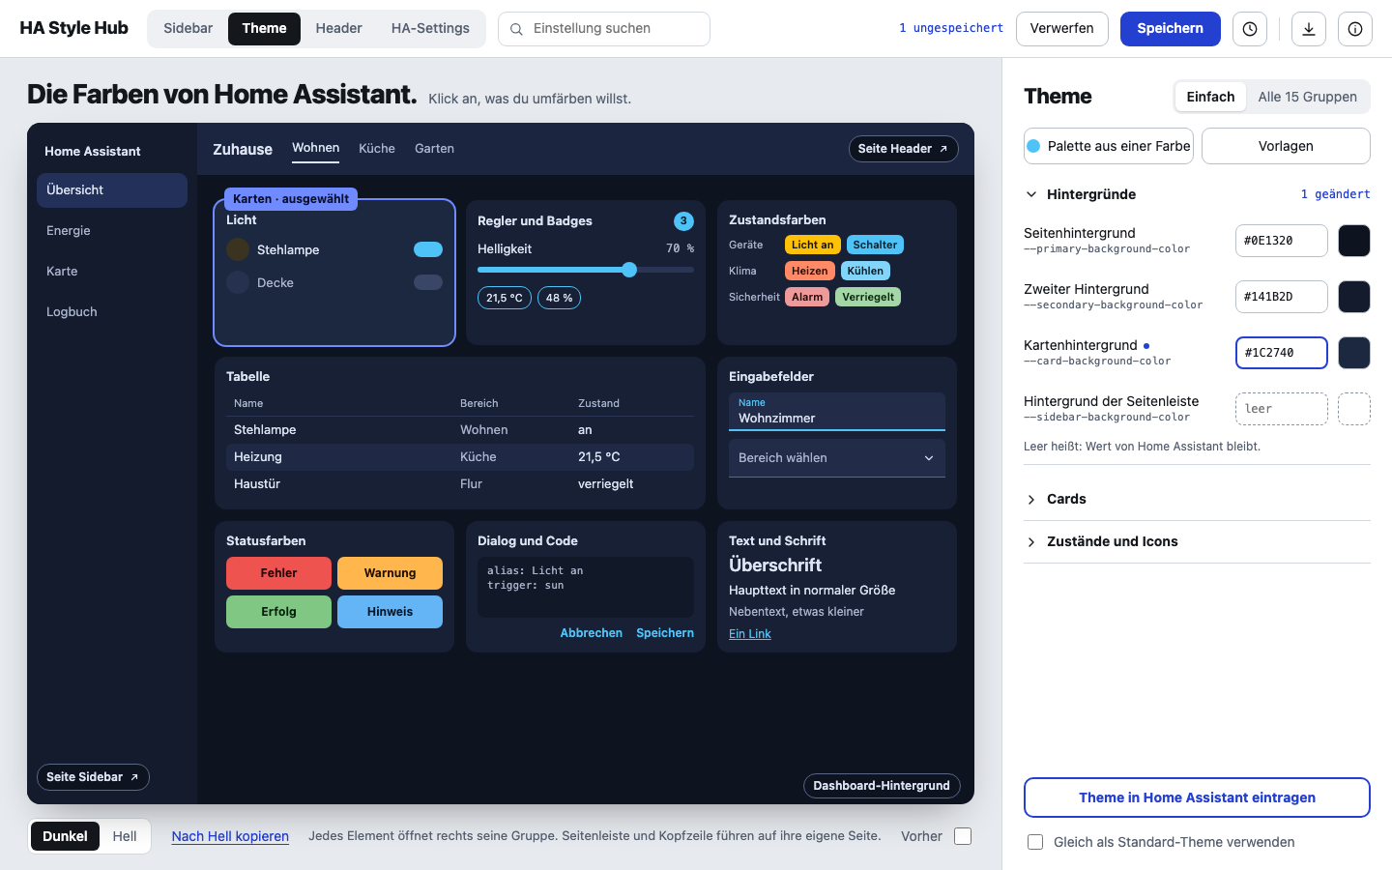Click the Helligkeit slider handle
This screenshot has width=1392, height=870.
pos(629,270)
